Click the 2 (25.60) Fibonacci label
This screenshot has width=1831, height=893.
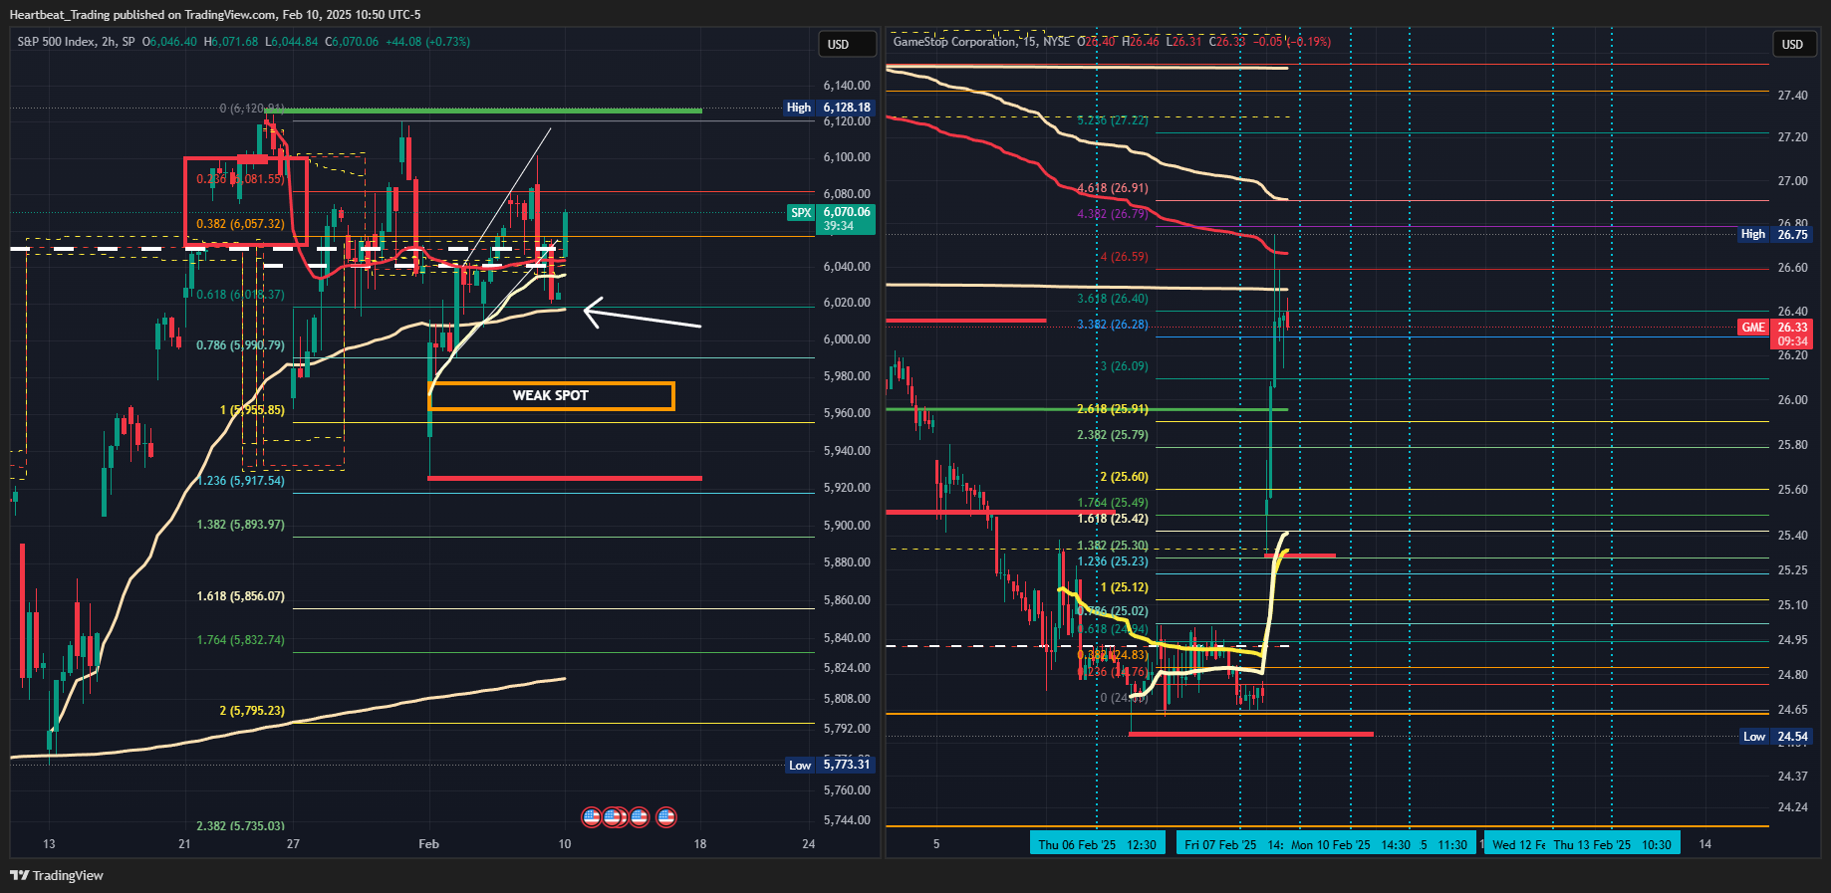(x=1124, y=477)
